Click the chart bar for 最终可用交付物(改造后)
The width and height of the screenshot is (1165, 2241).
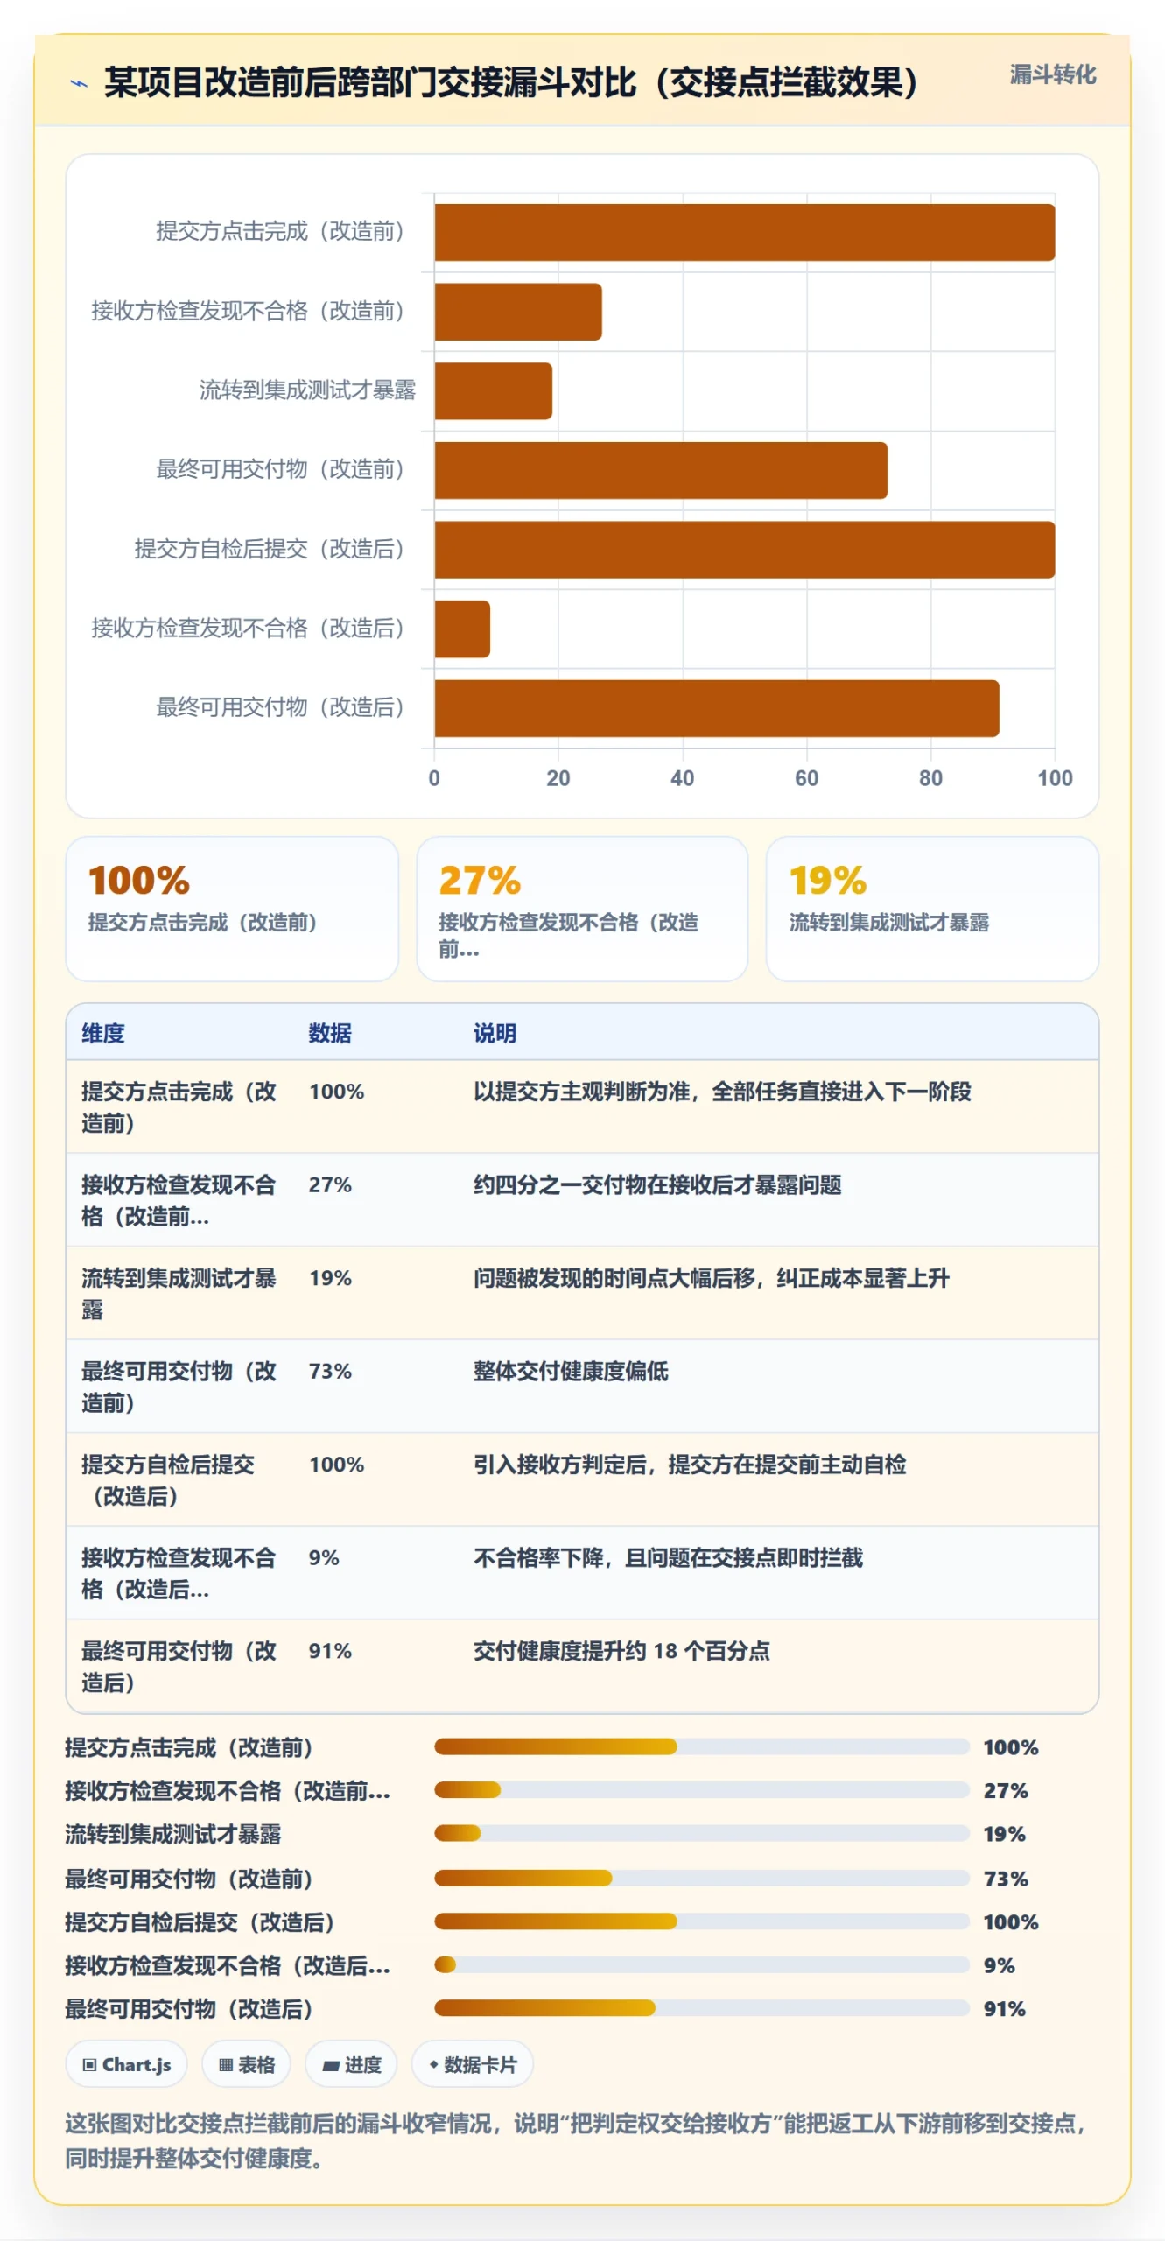[x=717, y=708]
